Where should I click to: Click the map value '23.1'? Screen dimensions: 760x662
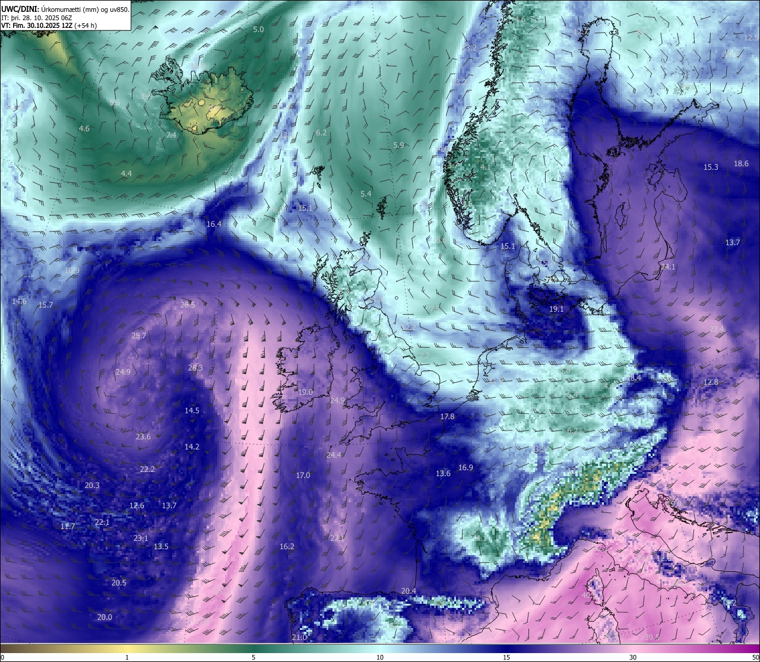coord(141,538)
